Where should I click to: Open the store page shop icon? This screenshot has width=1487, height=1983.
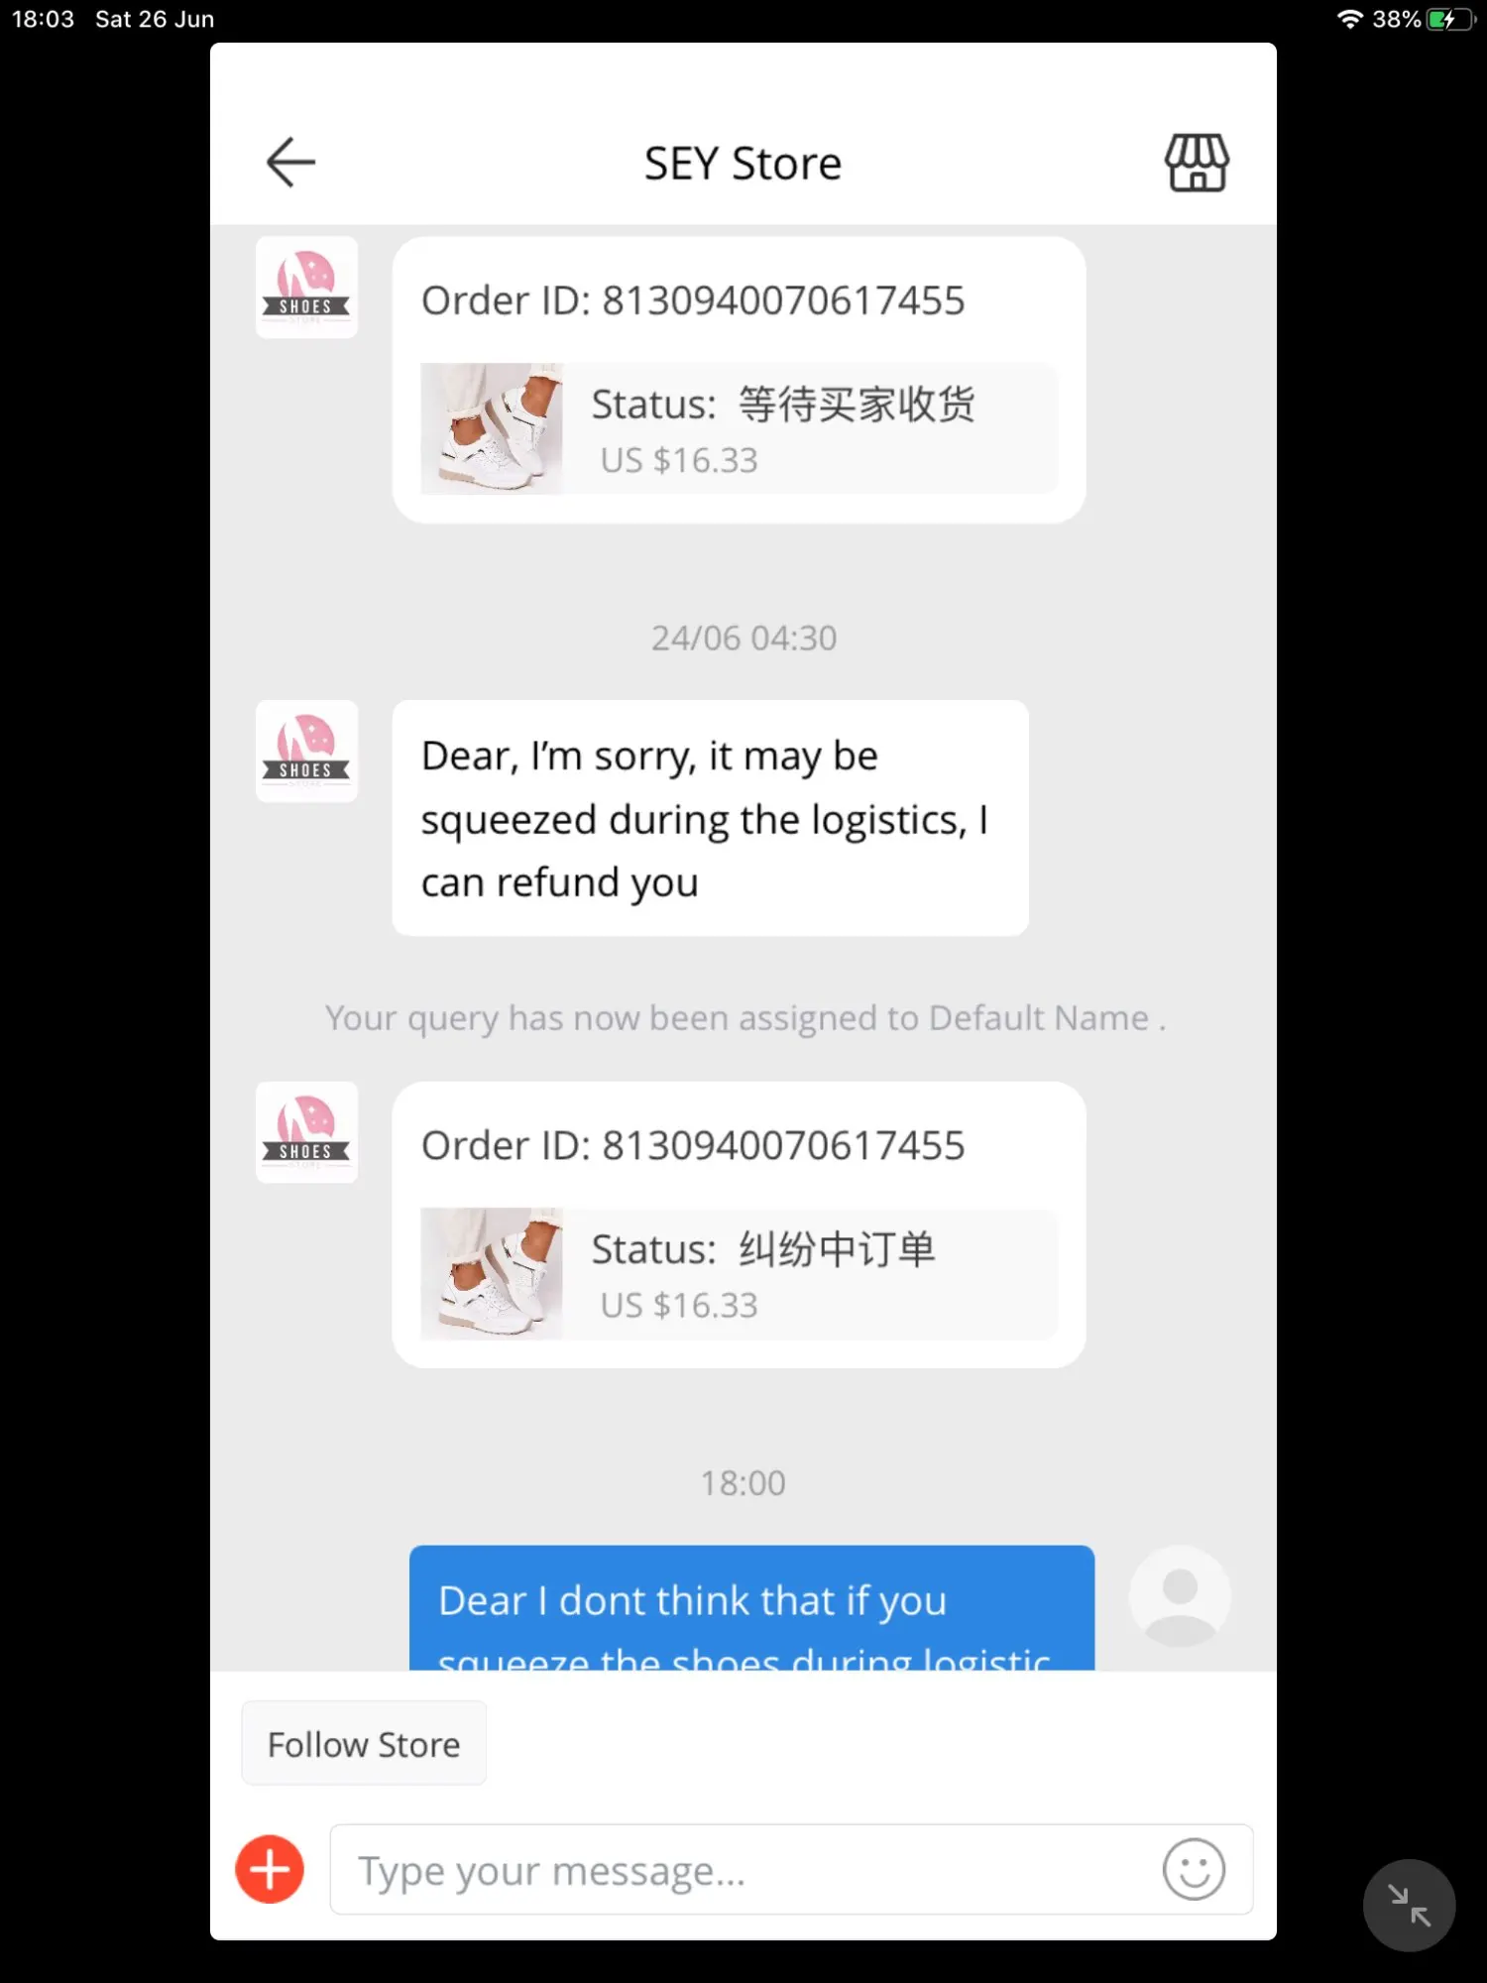tap(1197, 163)
